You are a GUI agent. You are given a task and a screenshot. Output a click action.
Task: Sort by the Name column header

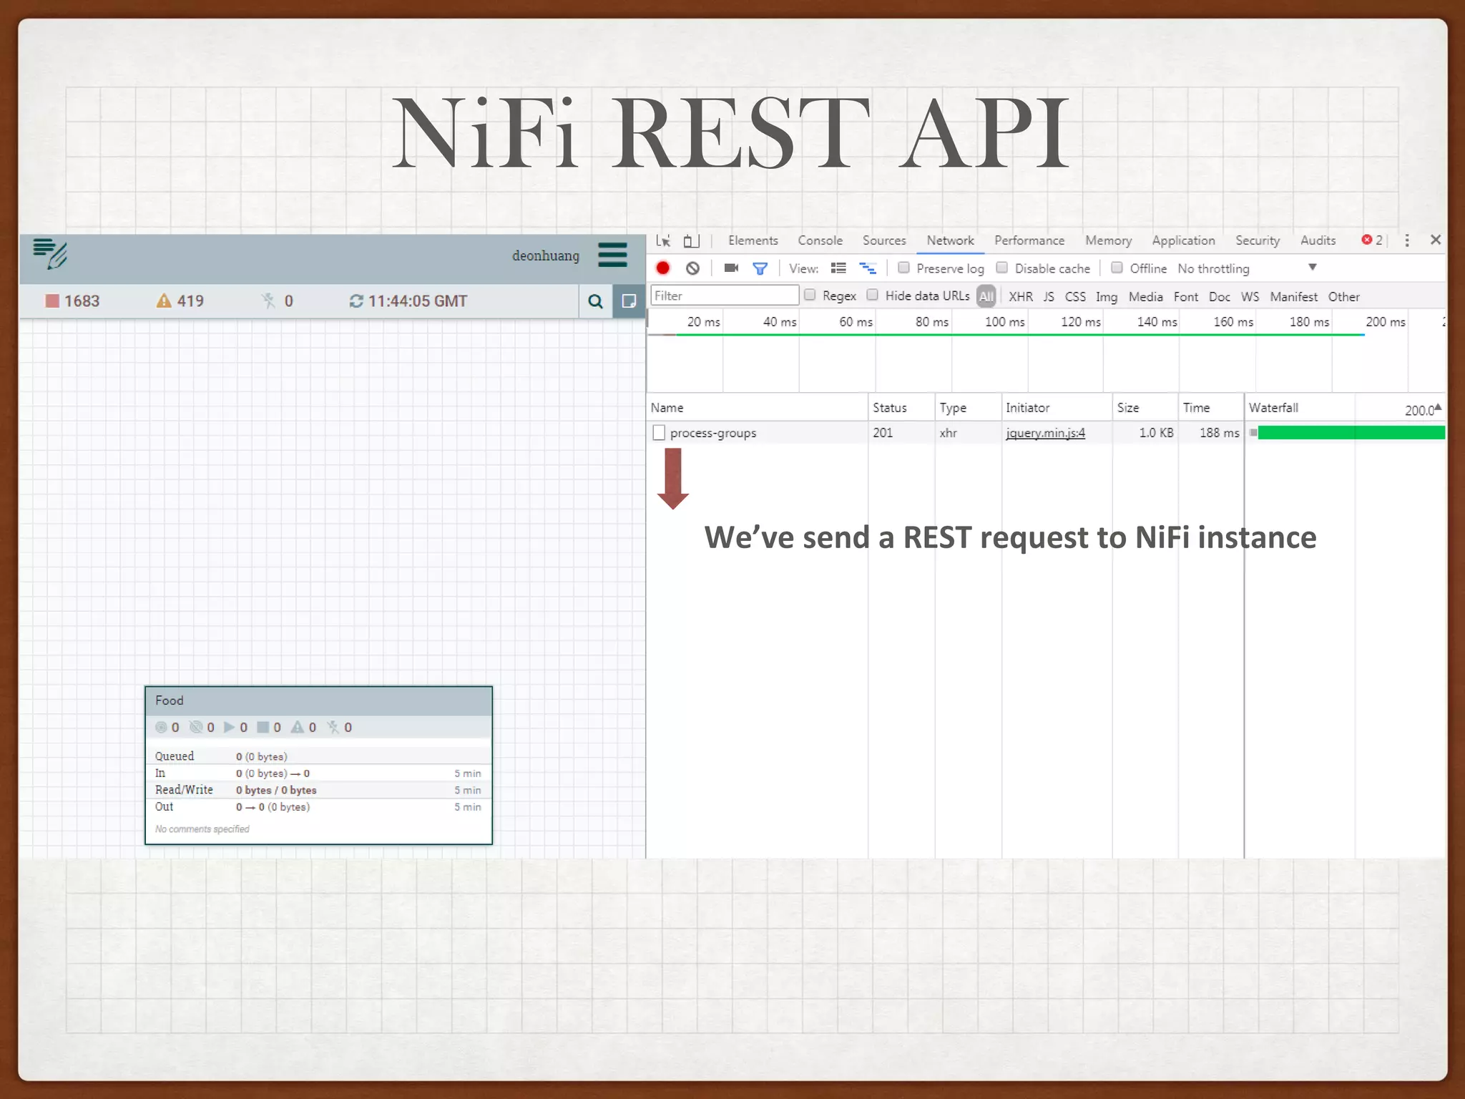coord(758,407)
